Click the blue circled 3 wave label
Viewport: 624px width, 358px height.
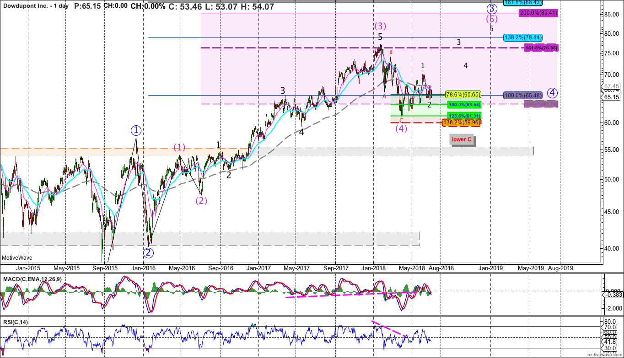pyautogui.click(x=491, y=9)
